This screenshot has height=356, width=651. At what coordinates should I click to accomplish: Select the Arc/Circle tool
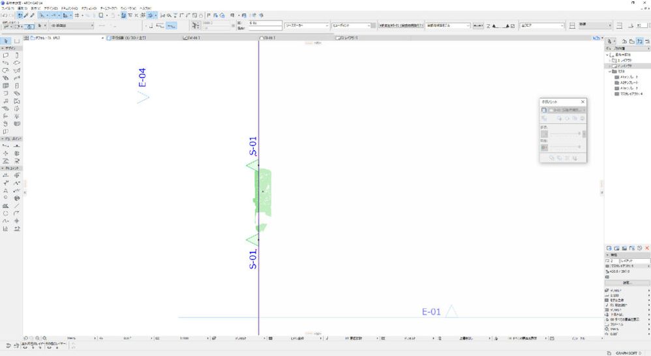coord(6,213)
